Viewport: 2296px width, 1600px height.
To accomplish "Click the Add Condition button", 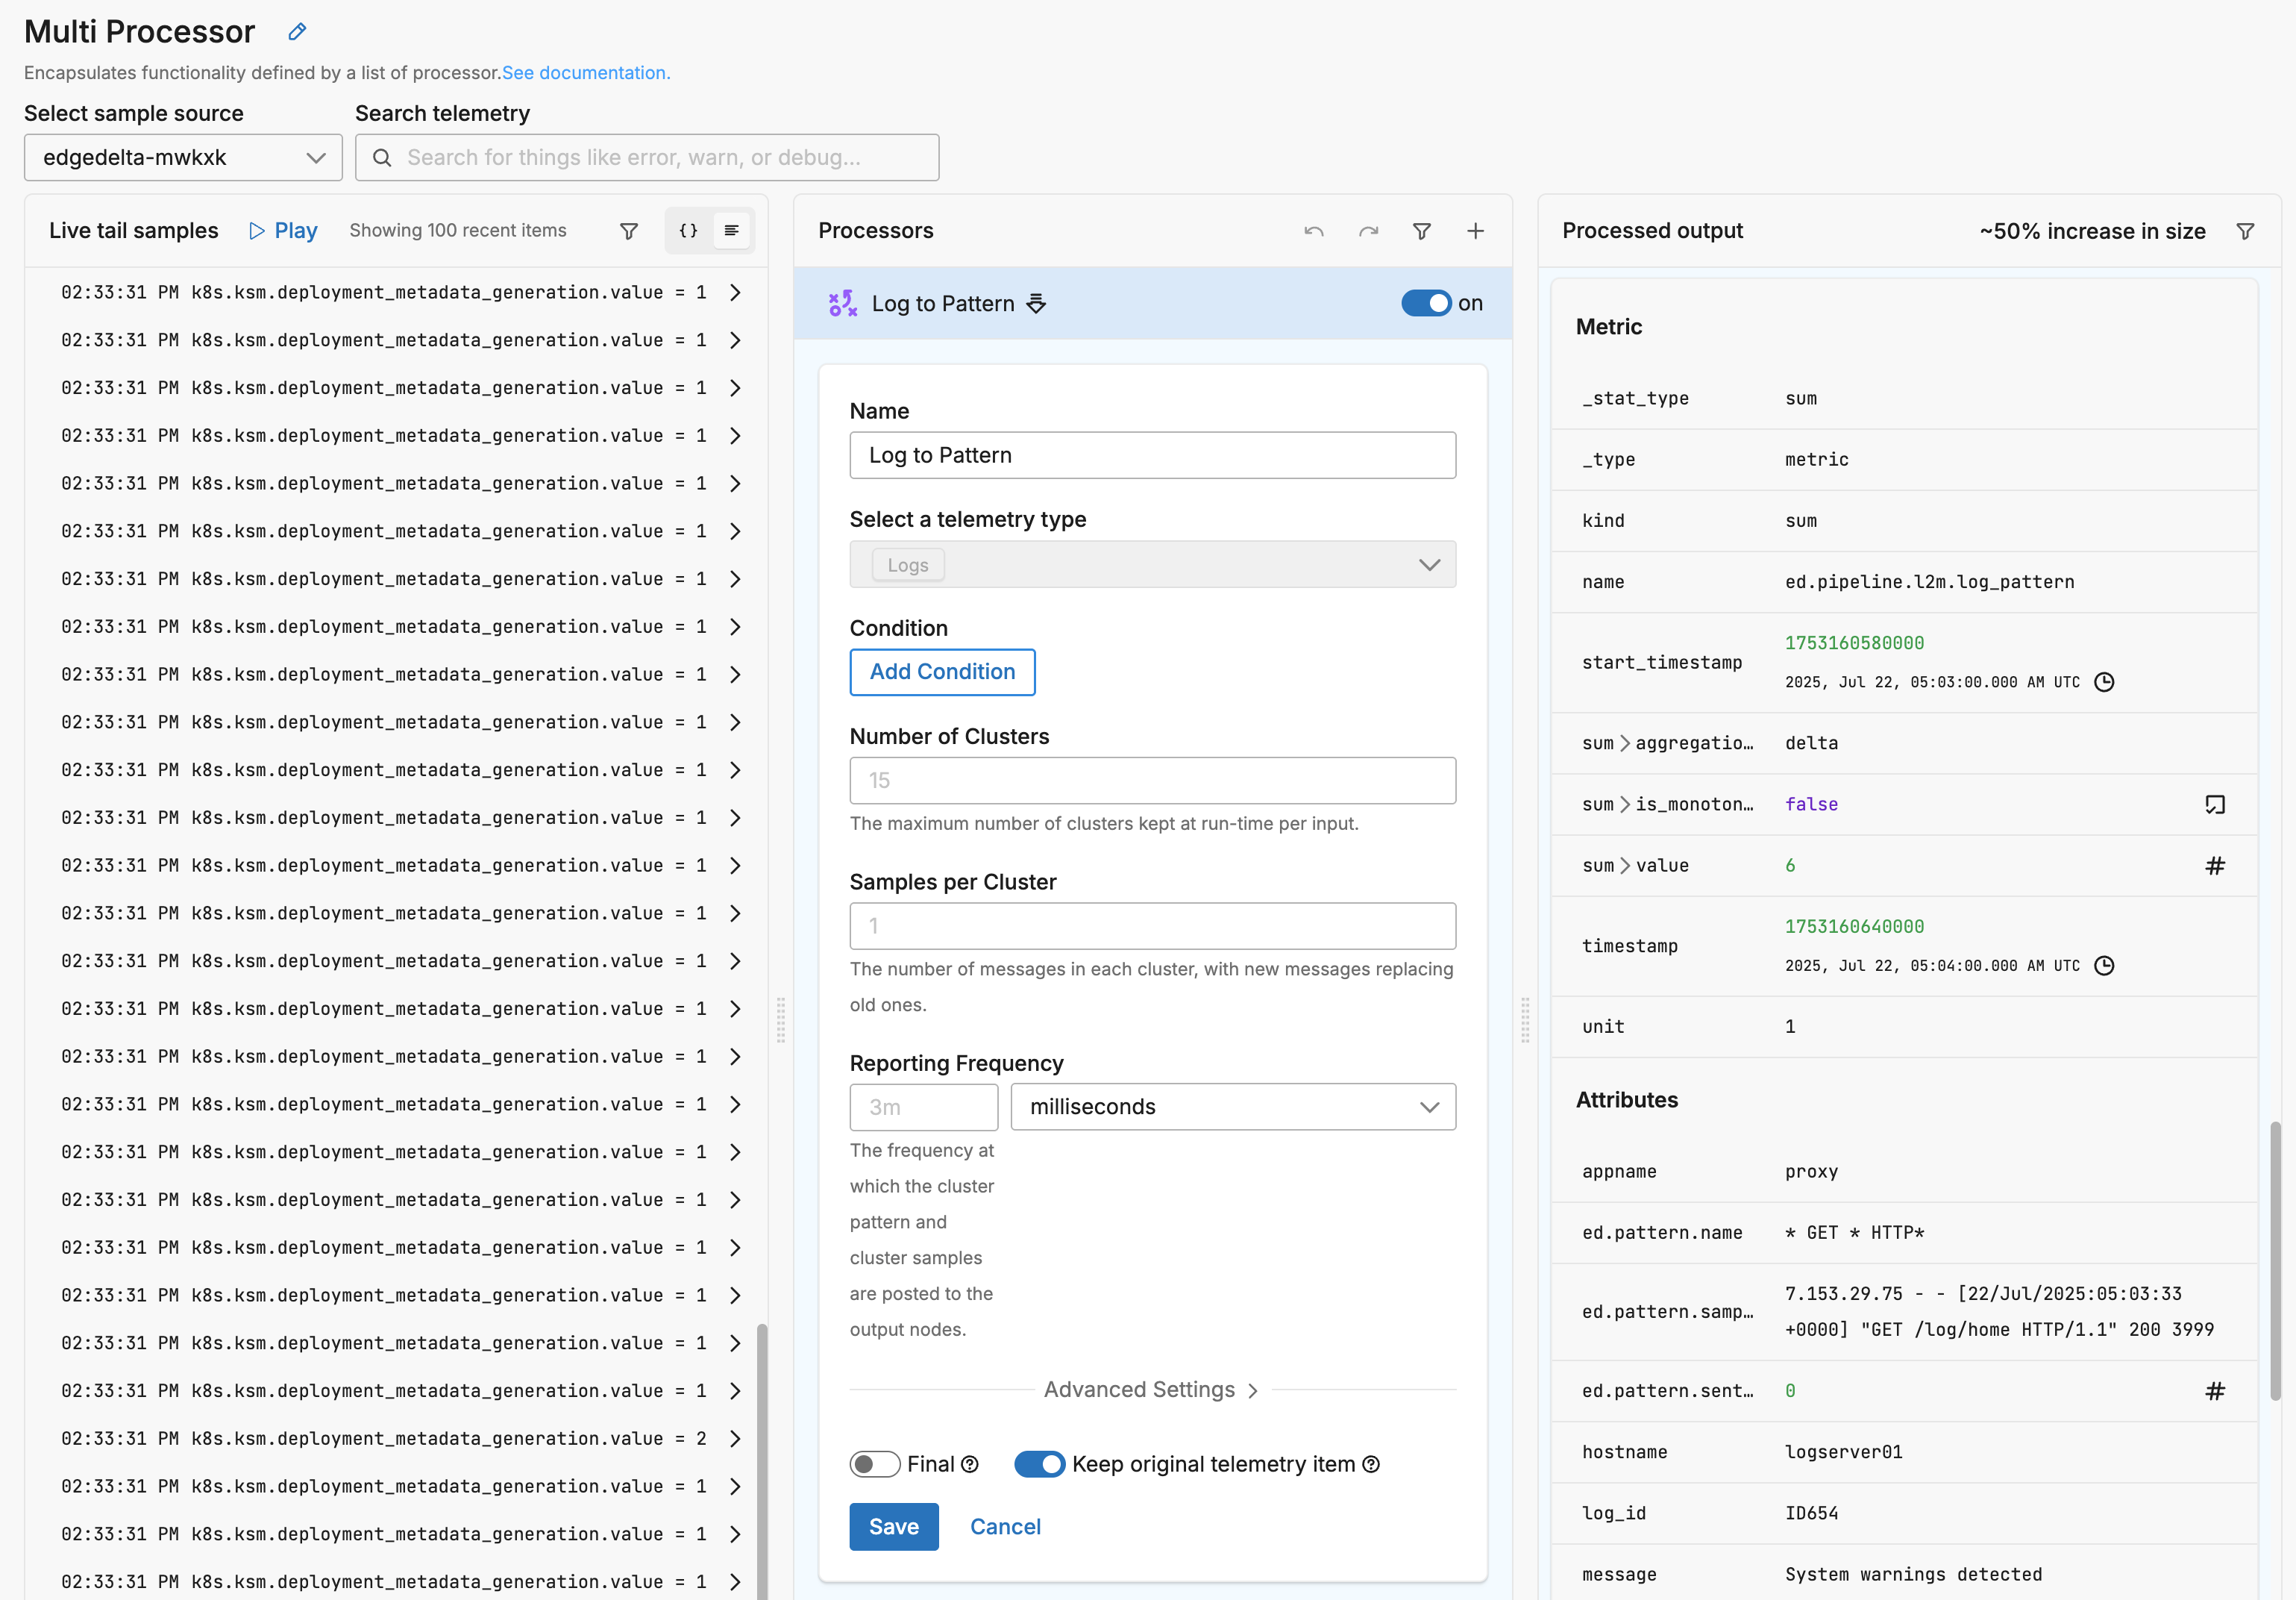I will click(942, 672).
